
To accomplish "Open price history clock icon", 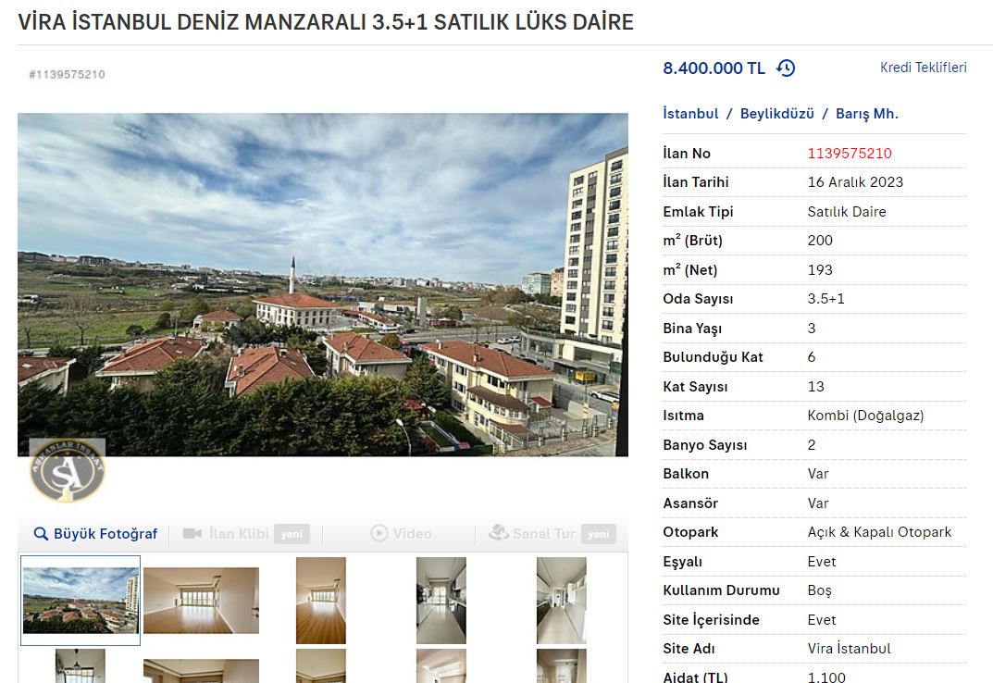I will click(786, 68).
